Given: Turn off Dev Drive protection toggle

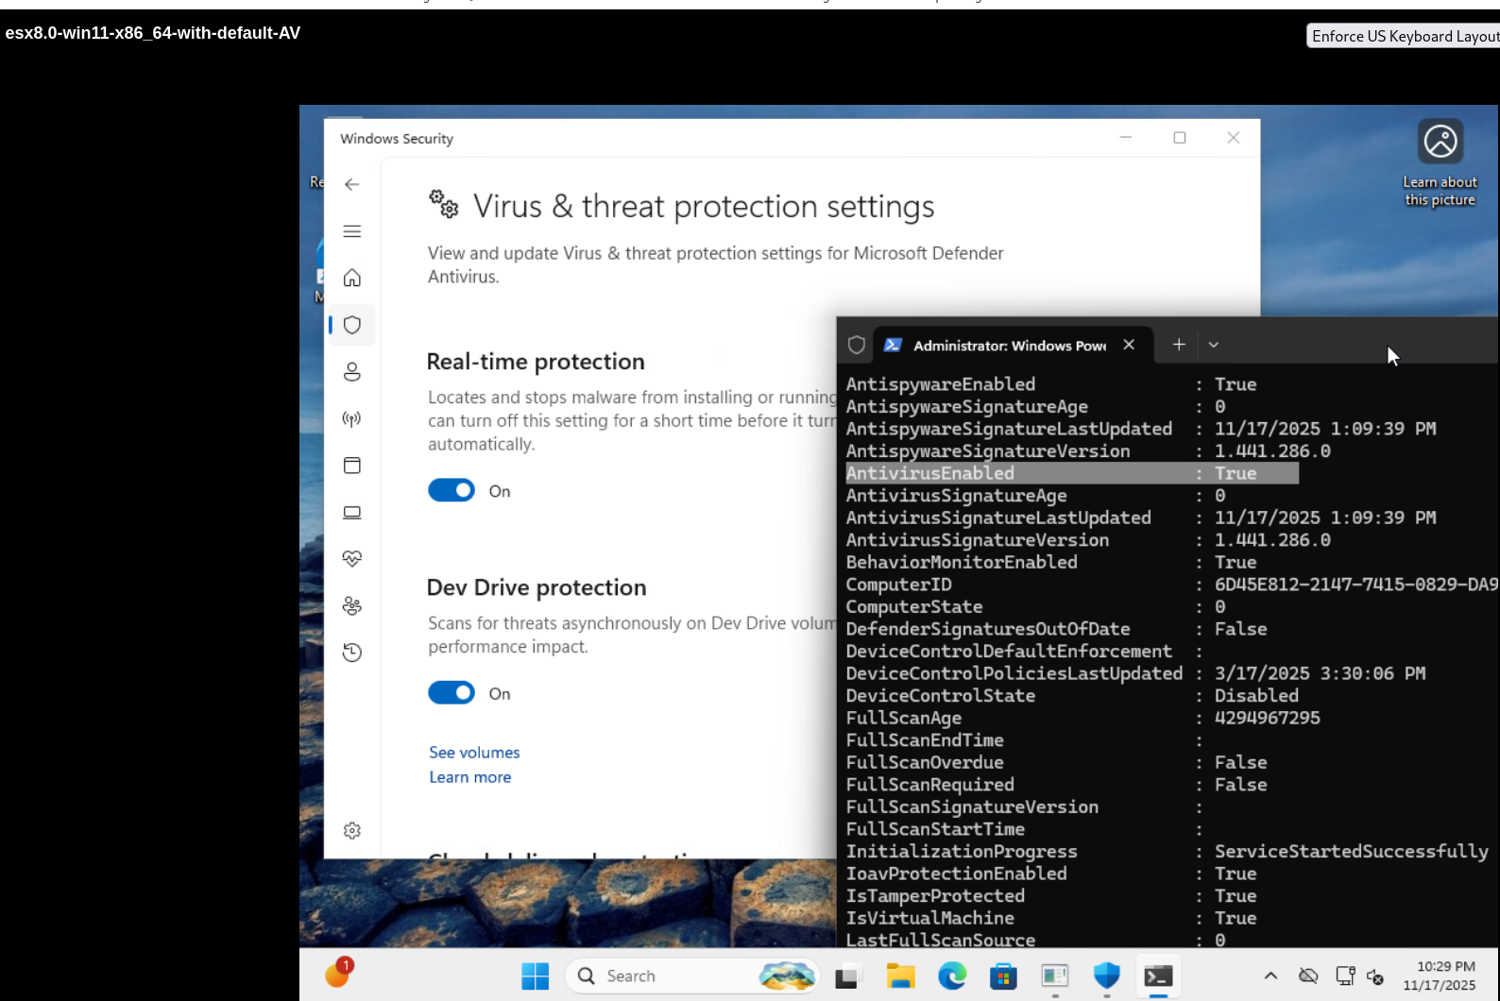Looking at the screenshot, I should click(x=452, y=693).
